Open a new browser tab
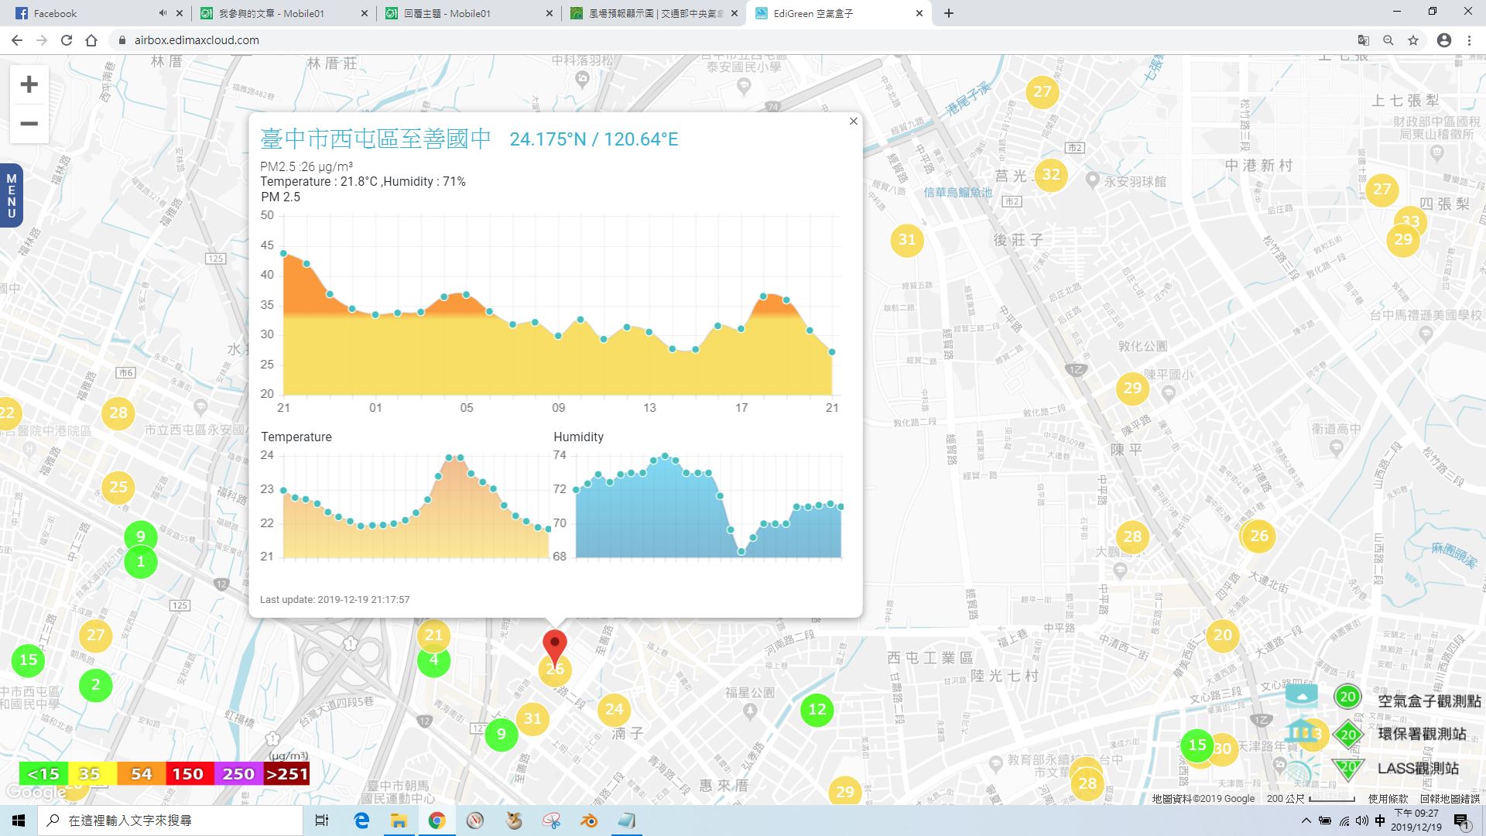The height and width of the screenshot is (836, 1486). pyautogui.click(x=948, y=13)
